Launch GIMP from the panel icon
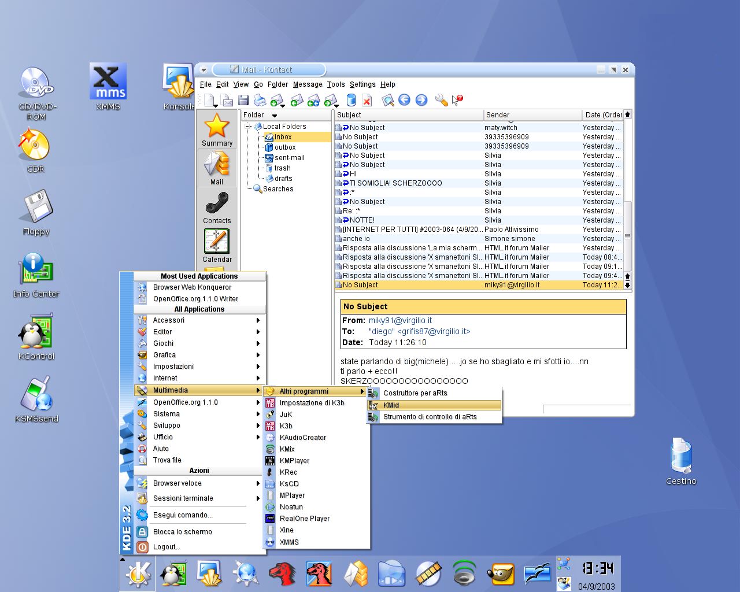 [500, 574]
